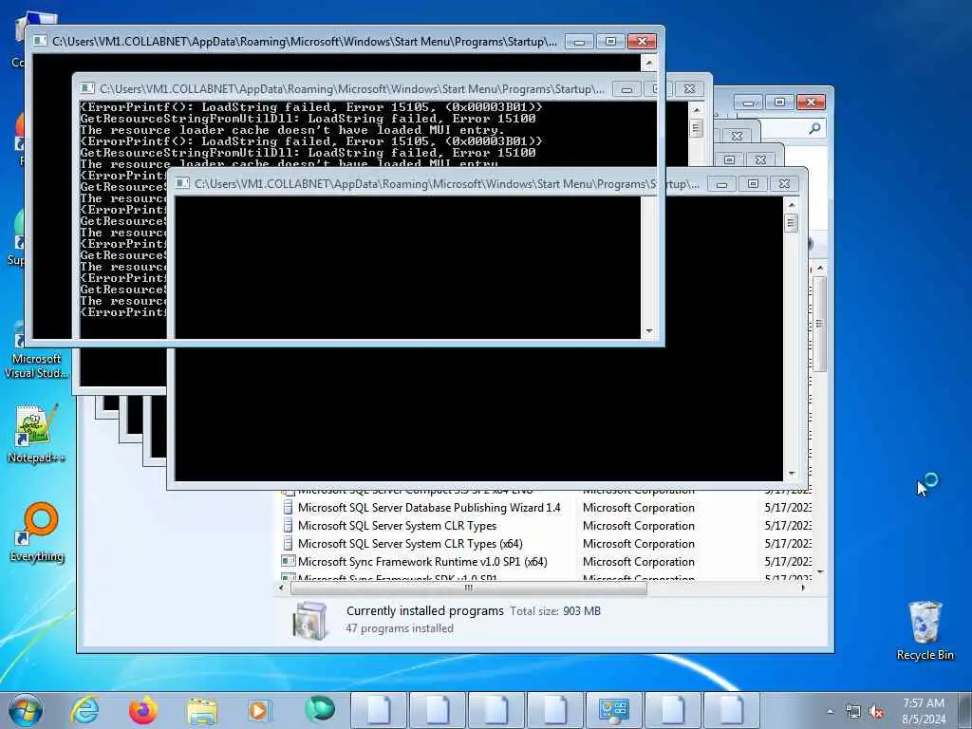Image resolution: width=972 pixels, height=729 pixels.
Task: Click scrollbar thumb in LoadString error console
Action: (696, 128)
